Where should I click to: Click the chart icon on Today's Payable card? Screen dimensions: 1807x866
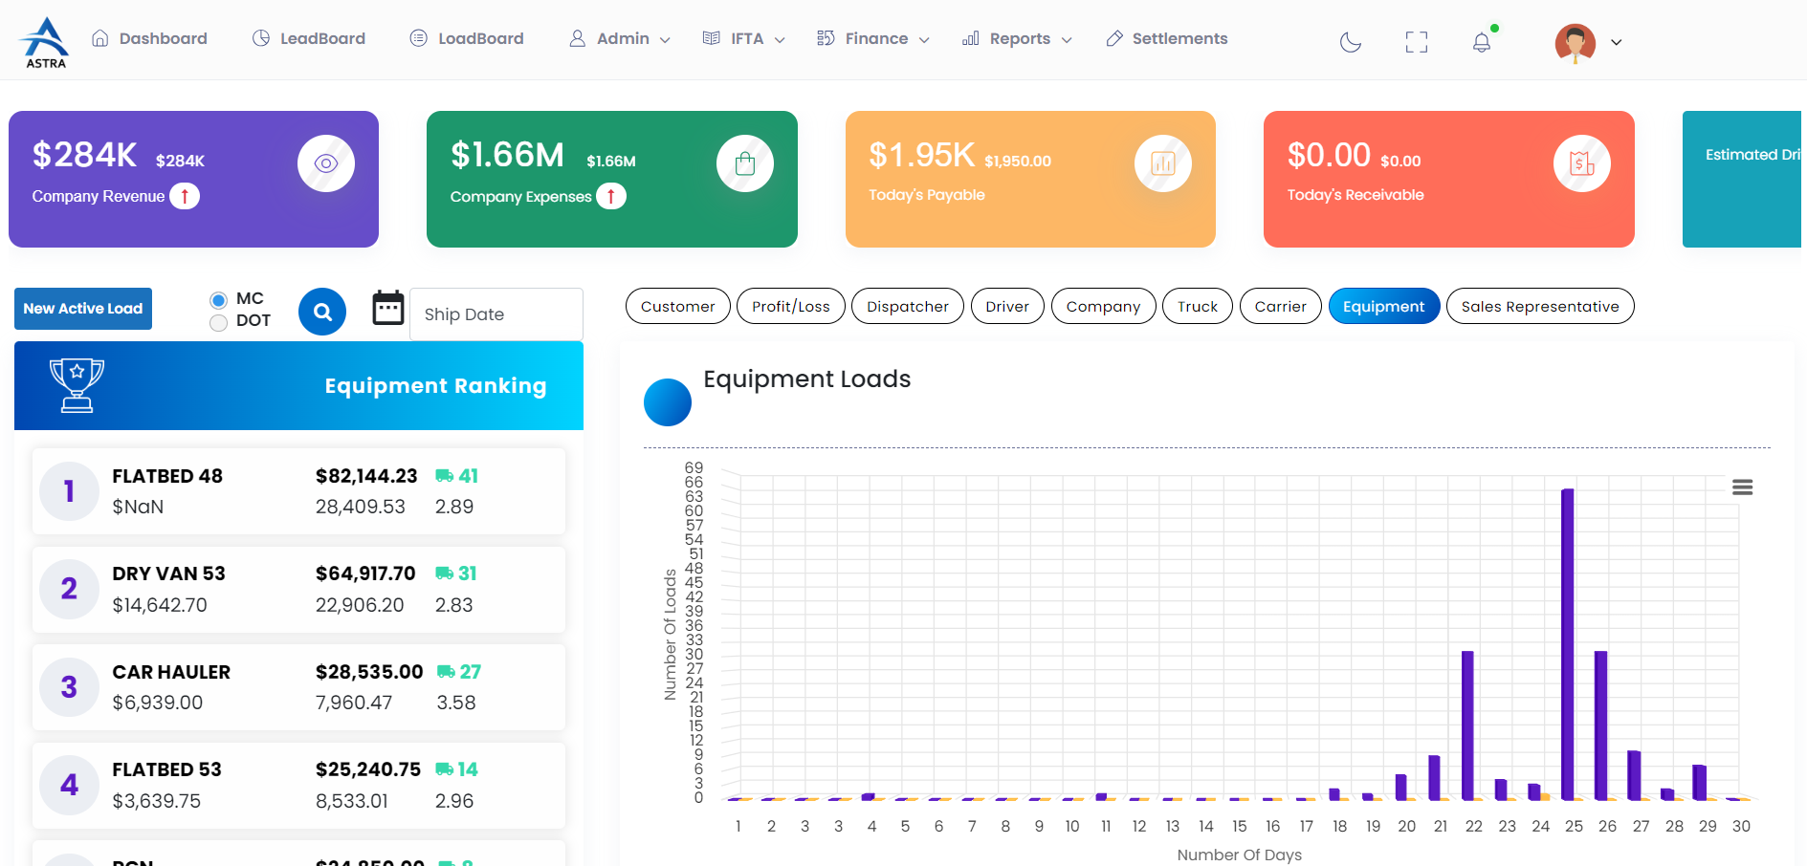1163,163
